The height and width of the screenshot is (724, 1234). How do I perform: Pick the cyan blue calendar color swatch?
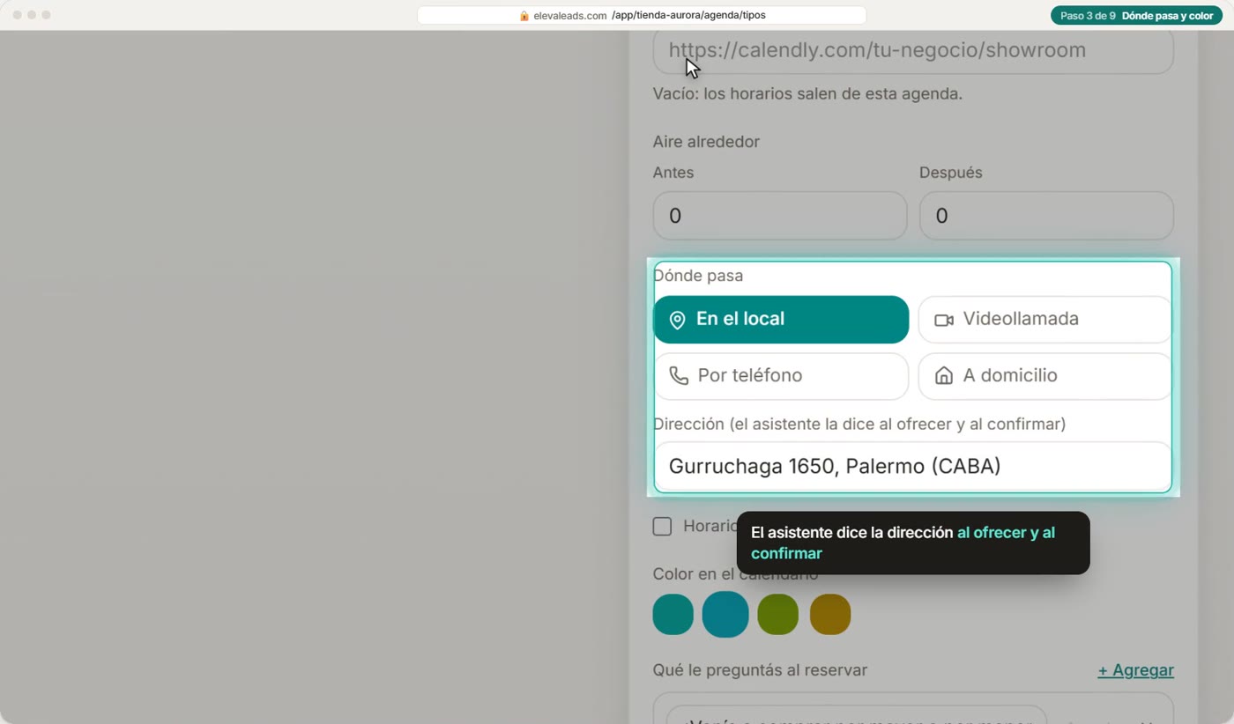point(725,614)
